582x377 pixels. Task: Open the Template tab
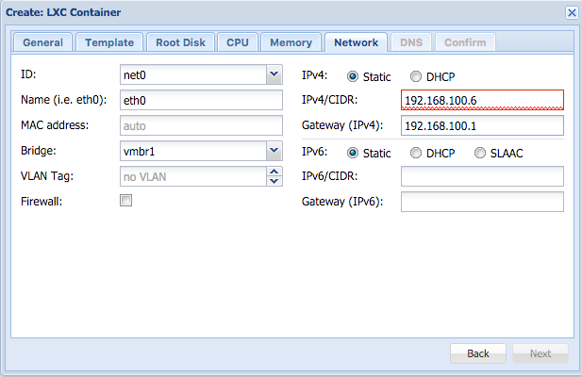(109, 42)
